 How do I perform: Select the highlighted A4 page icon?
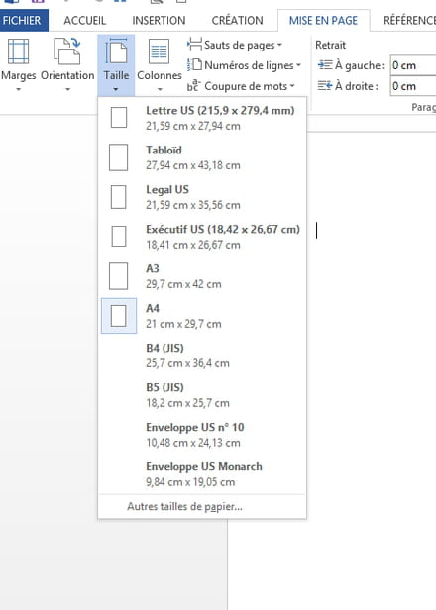119,316
